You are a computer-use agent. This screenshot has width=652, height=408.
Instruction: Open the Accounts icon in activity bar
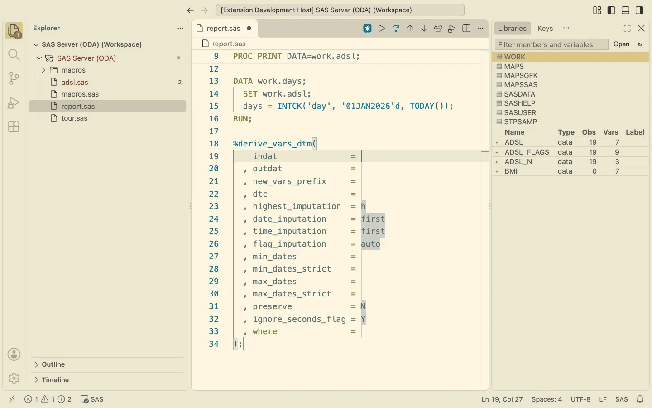(x=14, y=355)
